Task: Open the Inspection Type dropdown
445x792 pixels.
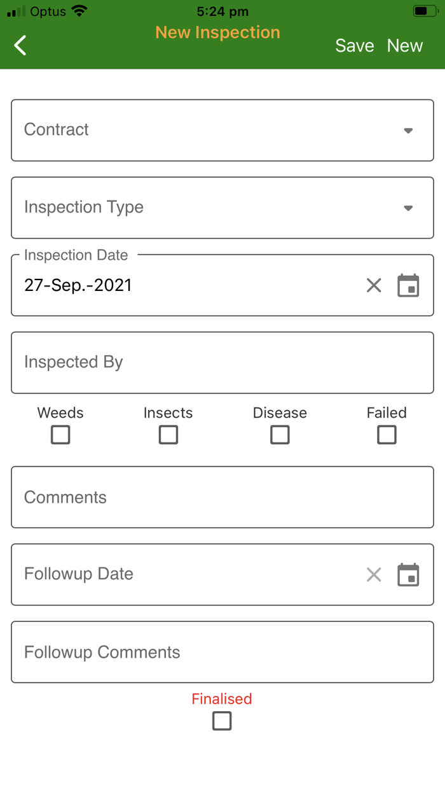Action: tap(222, 208)
